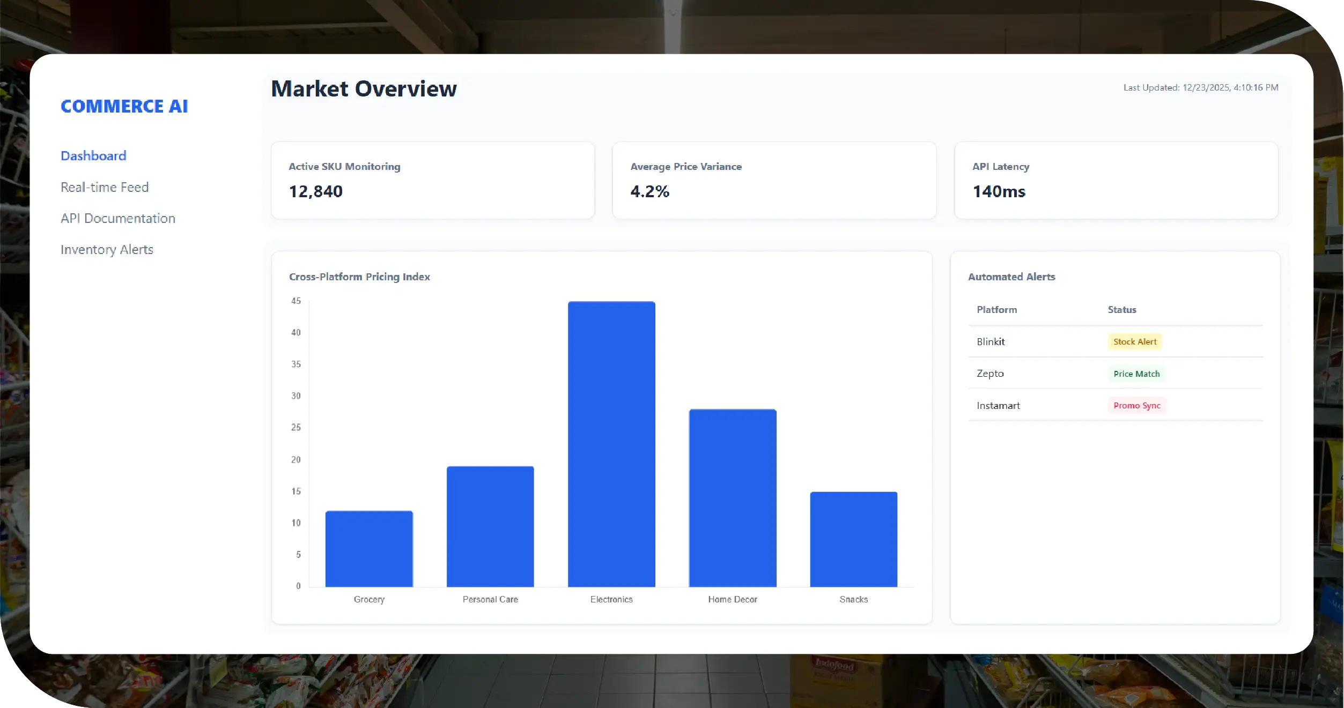Screen dimensions: 1344x708
Task: Open the Dashboard menu item
Action: point(93,156)
